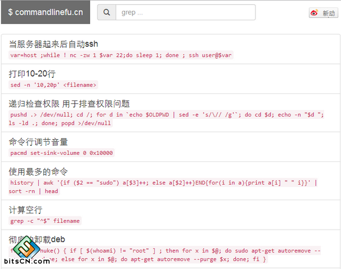The width and height of the screenshot is (341, 269).
Task: Open the 打印10-20行 entry title
Action: click(32, 74)
